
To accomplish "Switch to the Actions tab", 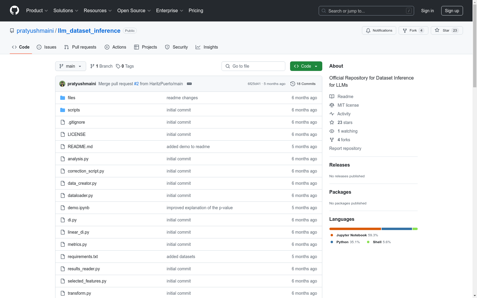I will pos(115,47).
